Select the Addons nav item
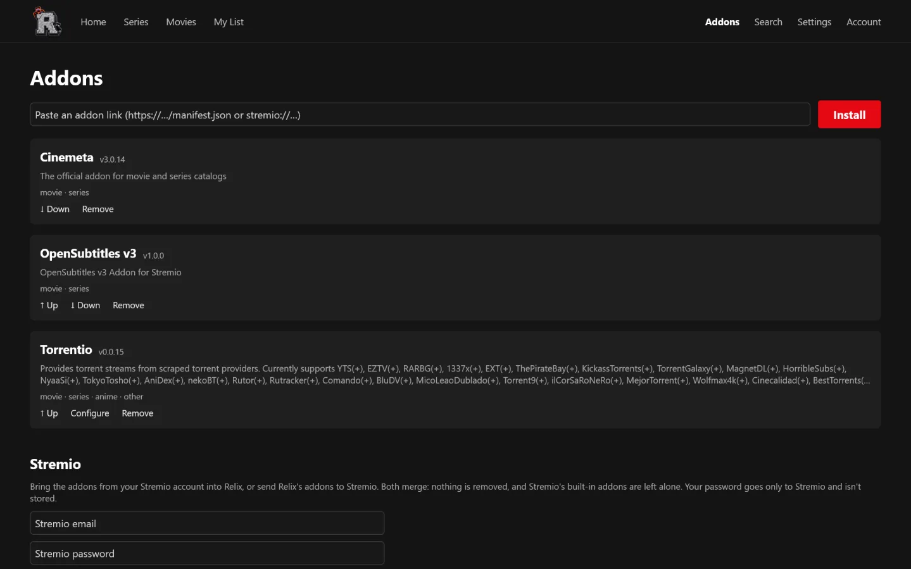The height and width of the screenshot is (569, 911). [722, 22]
